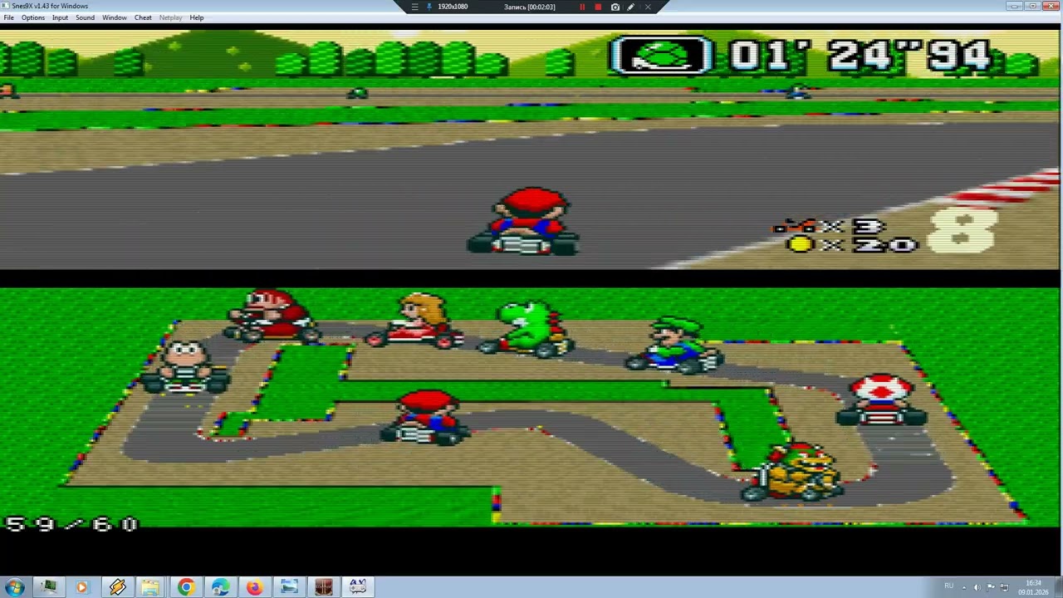
Task: Click the coin counter x20
Action: point(851,244)
